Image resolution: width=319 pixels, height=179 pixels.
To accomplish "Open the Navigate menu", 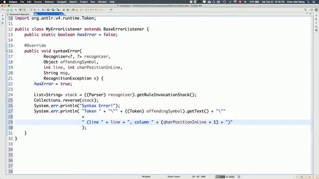I will pyautogui.click(x=61, y=2).
